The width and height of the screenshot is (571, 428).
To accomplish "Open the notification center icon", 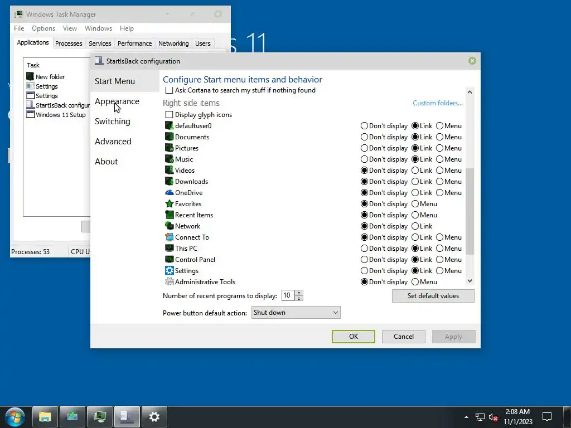I will [547, 417].
